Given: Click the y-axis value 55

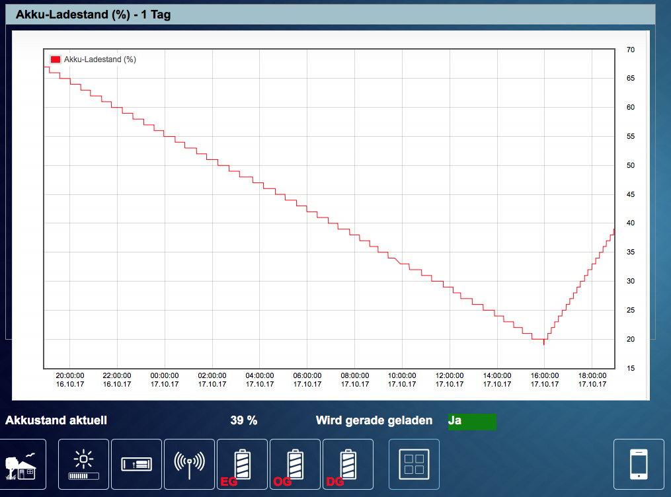Looking at the screenshot, I should 631,136.
